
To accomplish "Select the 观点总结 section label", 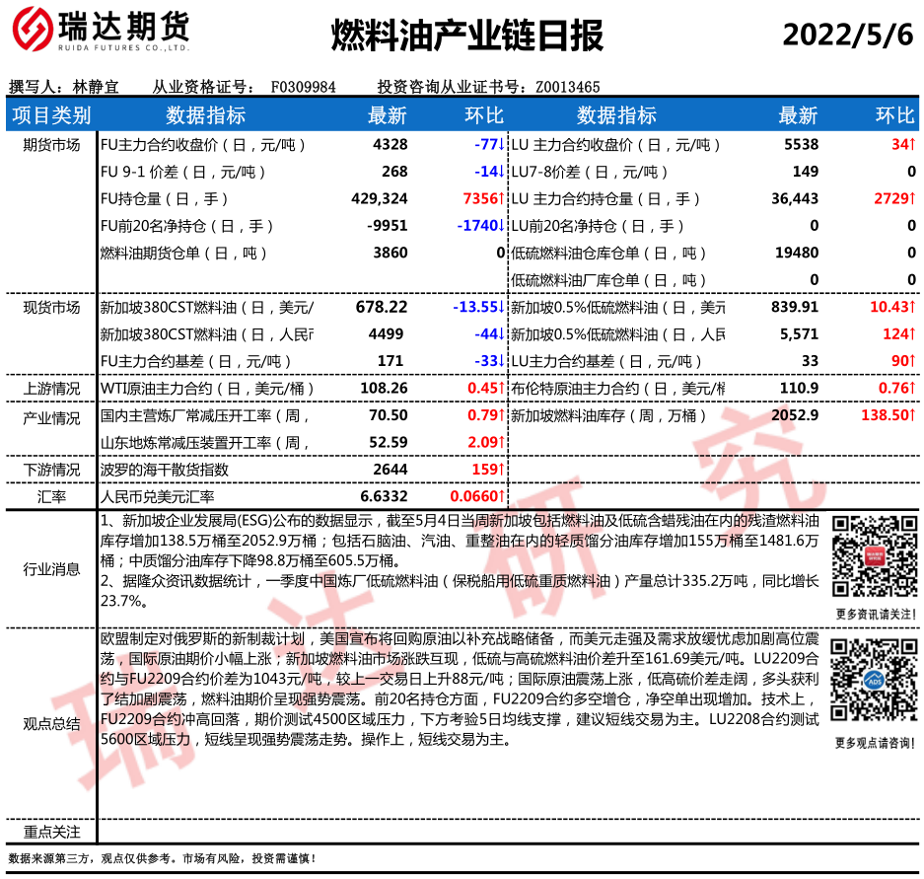I will pos(50,723).
